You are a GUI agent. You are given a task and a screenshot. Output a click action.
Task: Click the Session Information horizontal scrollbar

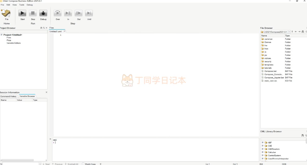18,160
